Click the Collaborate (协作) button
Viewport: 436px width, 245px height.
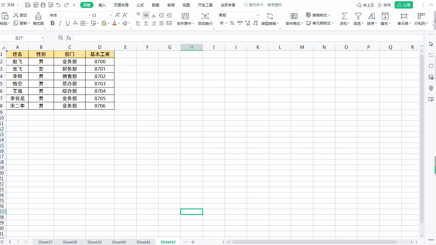pyautogui.click(x=384, y=5)
